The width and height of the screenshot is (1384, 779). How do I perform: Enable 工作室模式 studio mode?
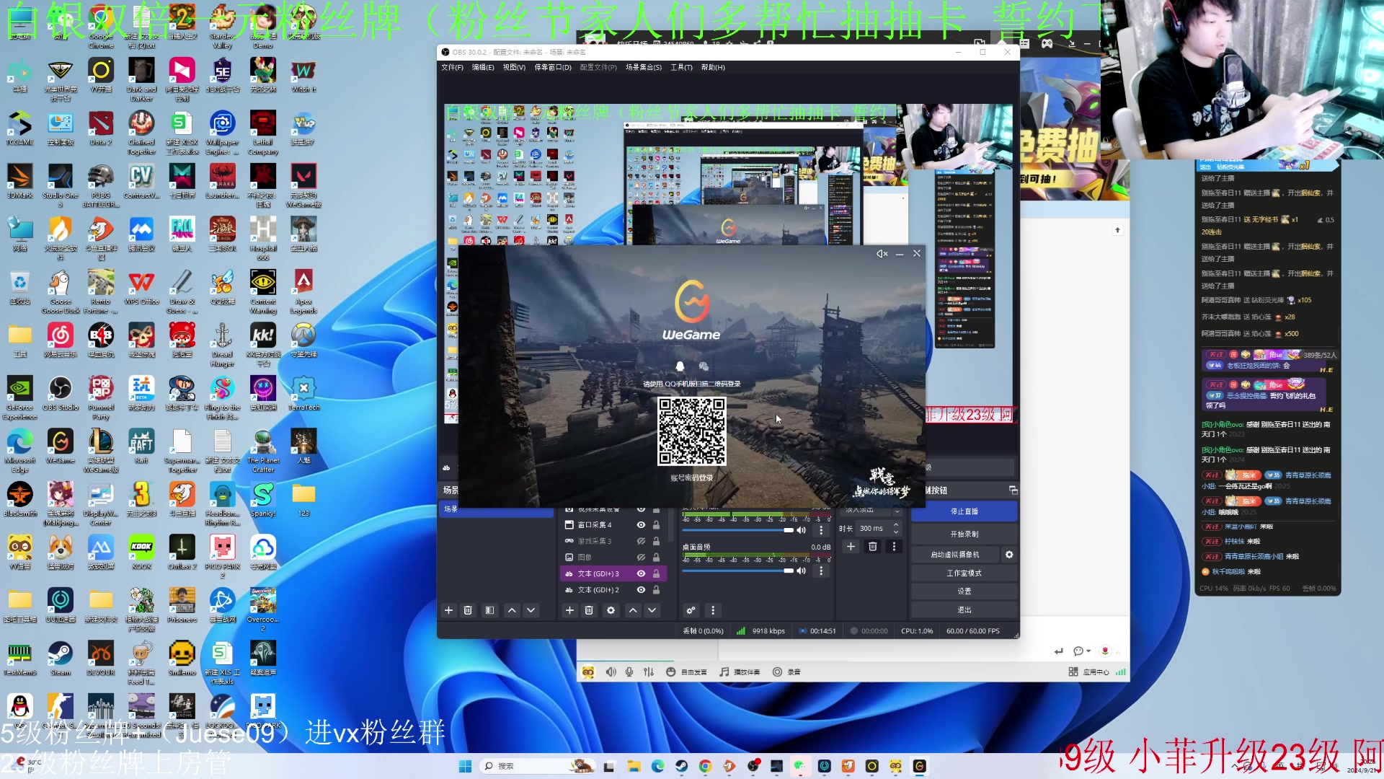tap(964, 573)
